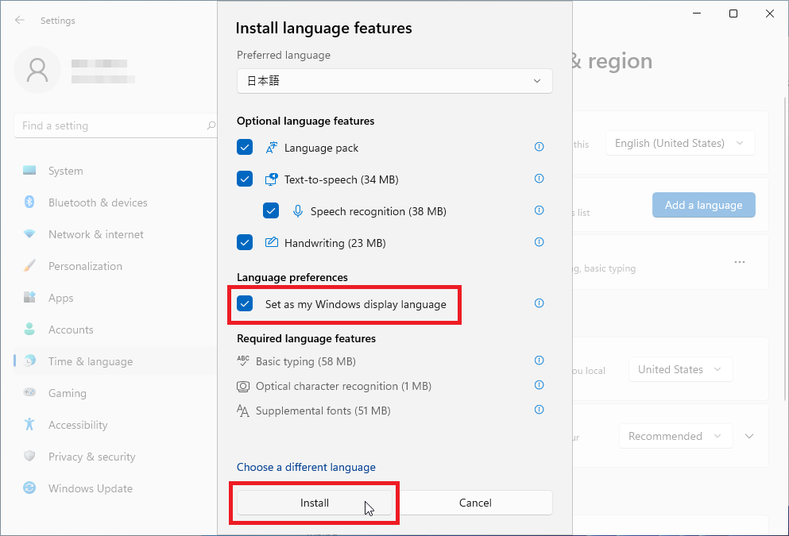
Task: Open Windows Update settings
Action: point(115,488)
